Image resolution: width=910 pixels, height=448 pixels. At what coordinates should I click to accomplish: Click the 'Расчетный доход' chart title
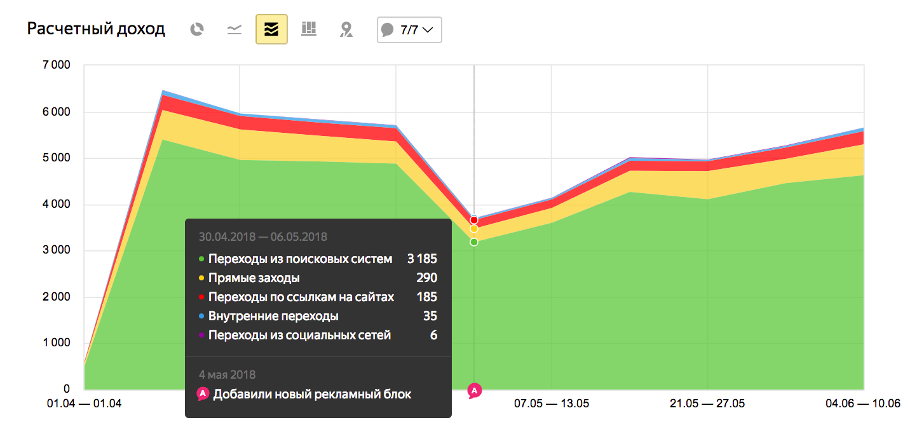pyautogui.click(x=96, y=29)
